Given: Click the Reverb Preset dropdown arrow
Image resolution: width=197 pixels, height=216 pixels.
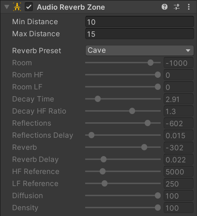Looking at the screenshot, I should pos(188,51).
